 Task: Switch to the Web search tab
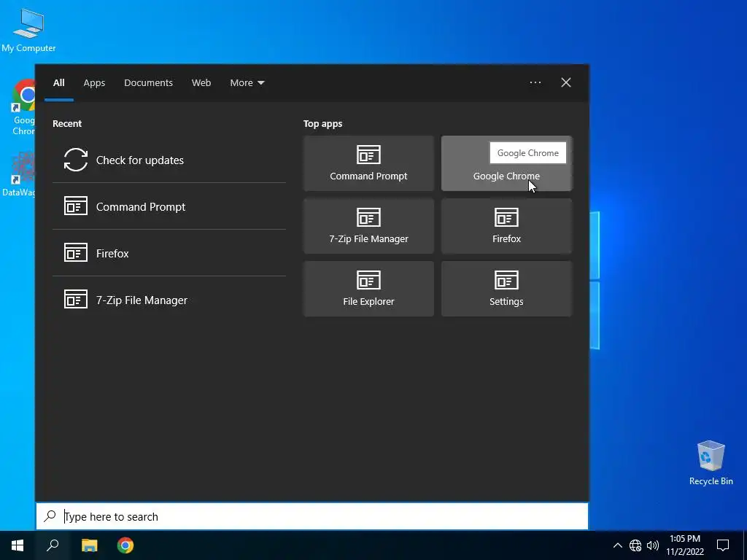pyautogui.click(x=201, y=83)
